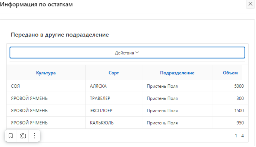Click the Объем column header
Viewport: 256px width, 147px height.
click(230, 73)
